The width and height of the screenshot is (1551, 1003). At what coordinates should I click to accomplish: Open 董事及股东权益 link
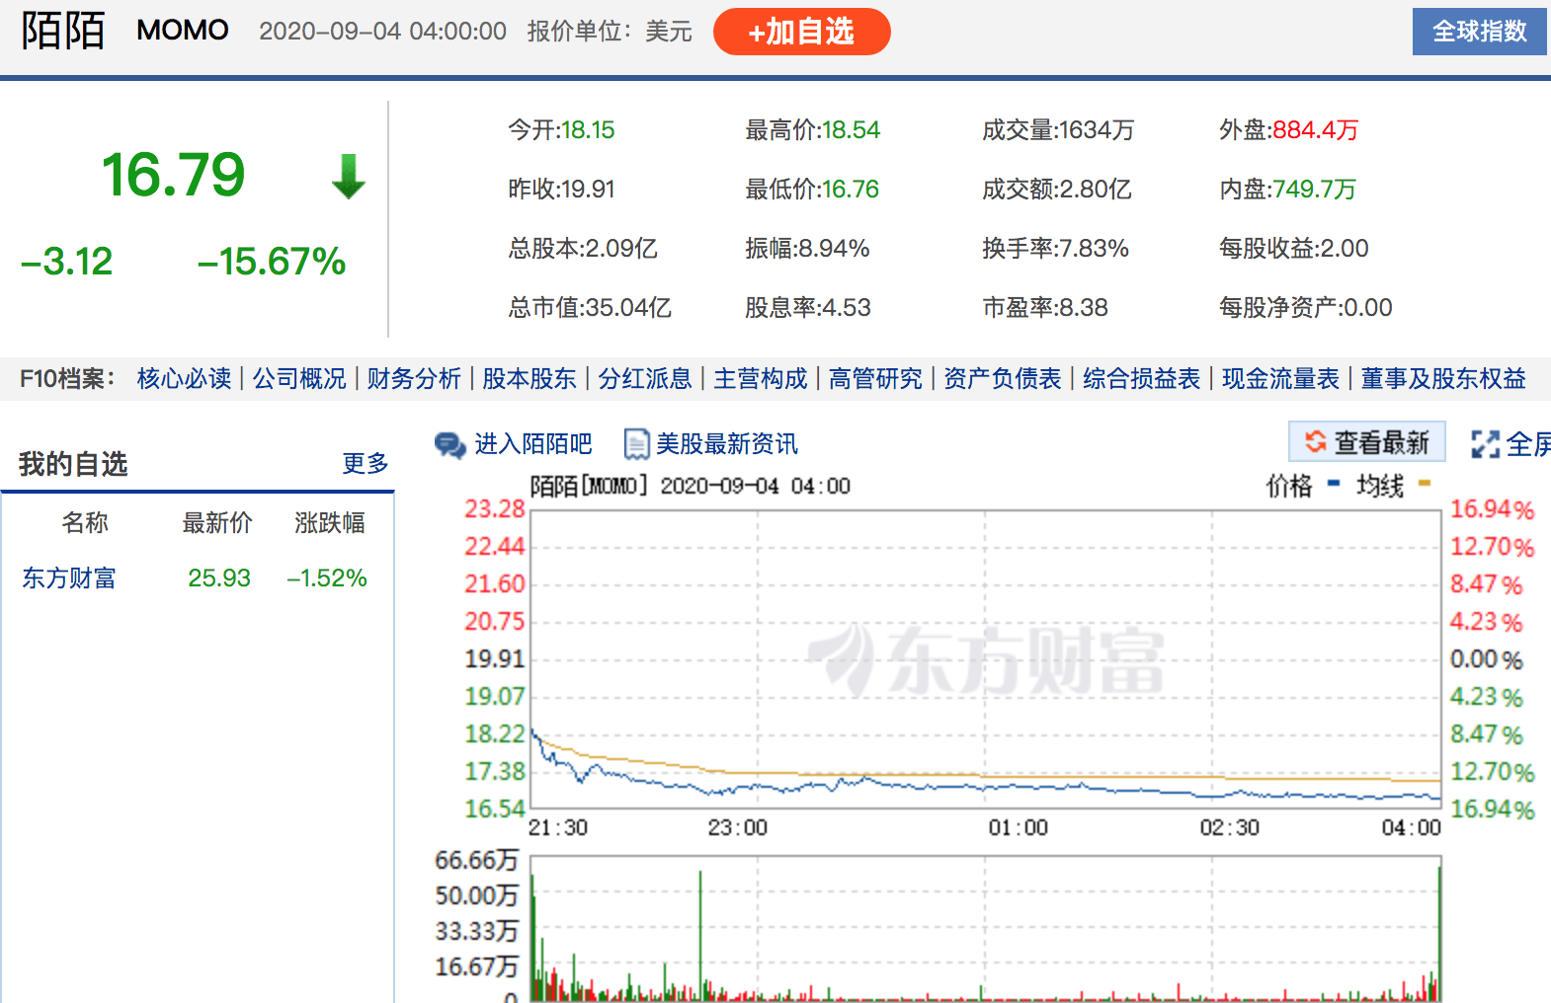coord(1443,379)
